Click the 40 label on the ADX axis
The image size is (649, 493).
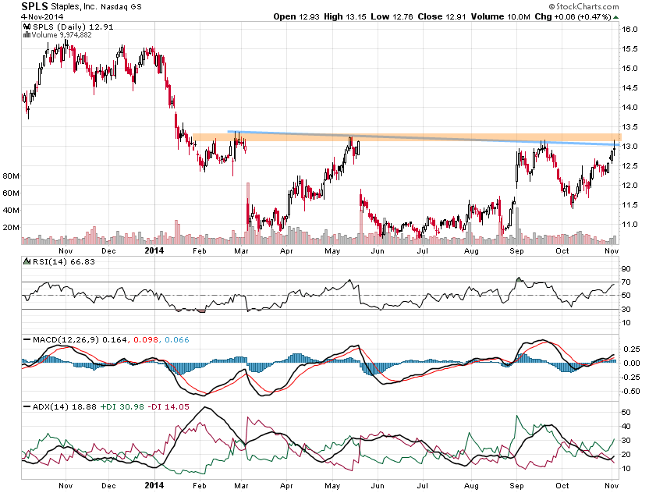pos(626,427)
